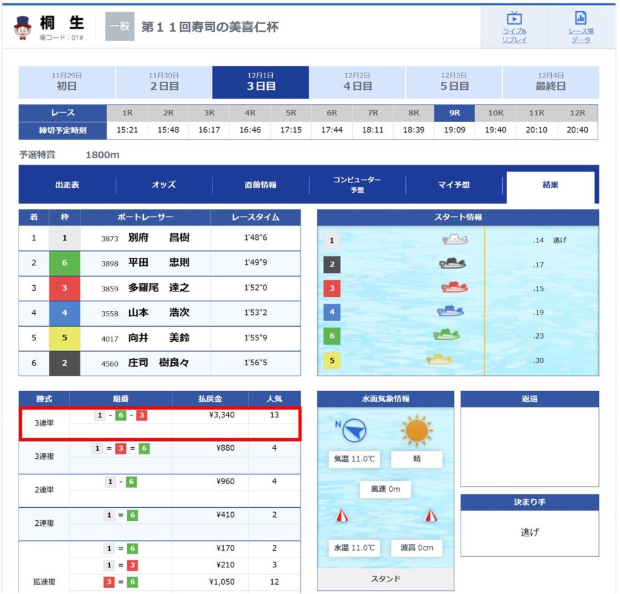Screen dimensions: 620x594
Task: Open the 直前情報 tab
Action: (260, 185)
